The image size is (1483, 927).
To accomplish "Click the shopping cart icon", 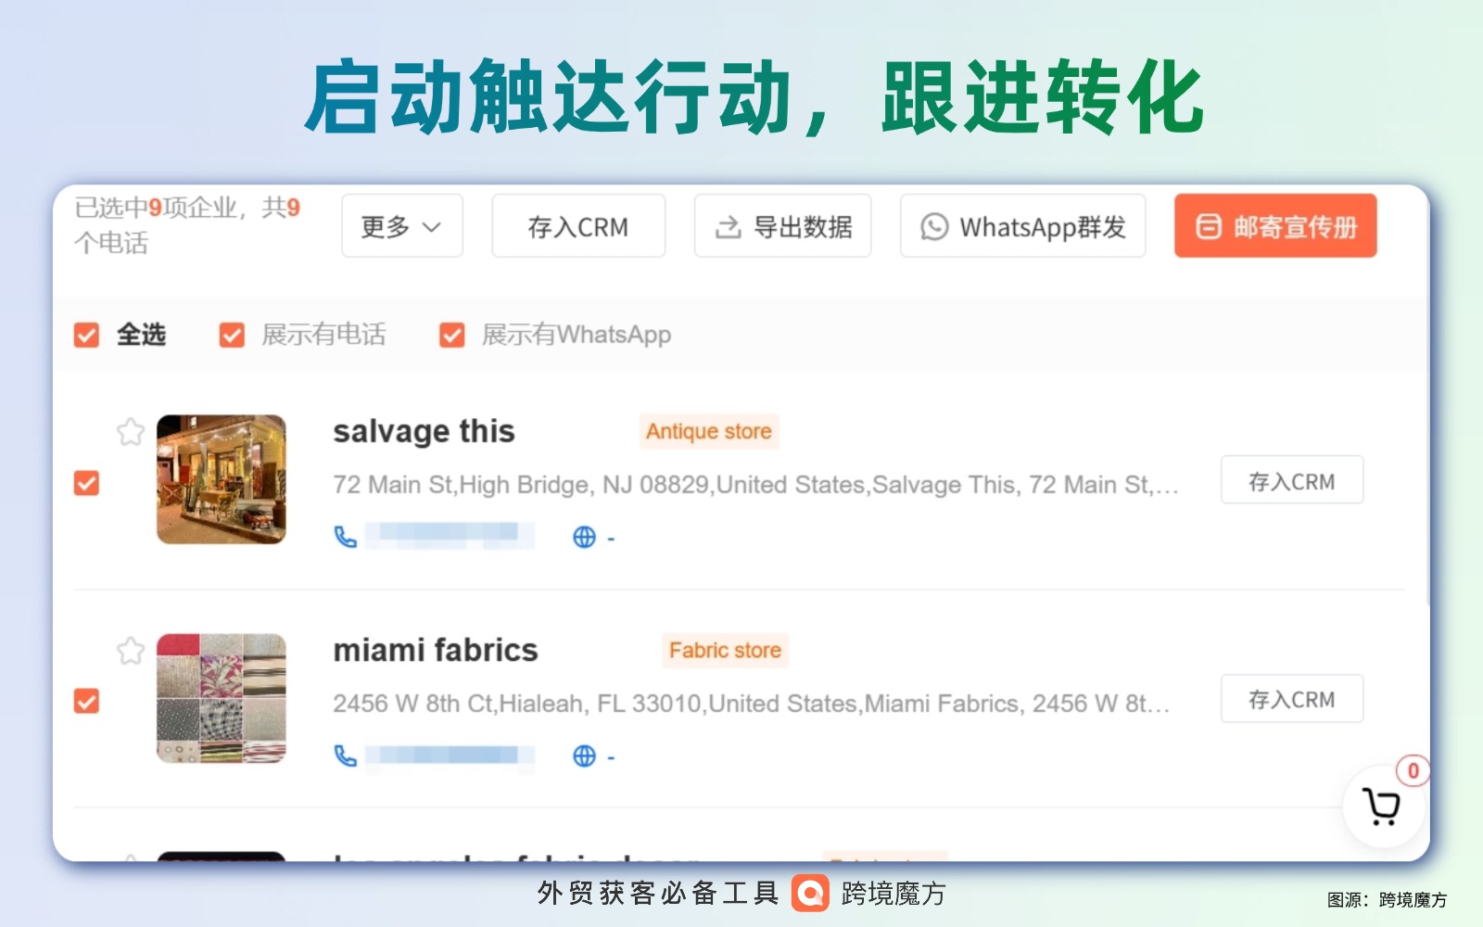I will [x=1381, y=806].
